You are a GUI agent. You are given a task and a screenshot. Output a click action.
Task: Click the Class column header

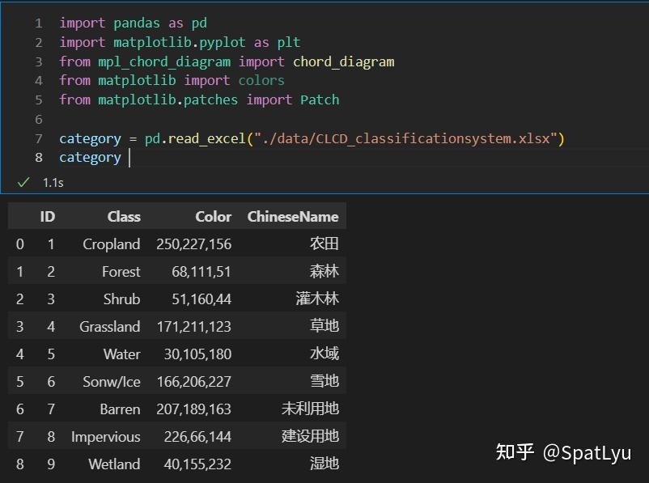[x=124, y=217]
